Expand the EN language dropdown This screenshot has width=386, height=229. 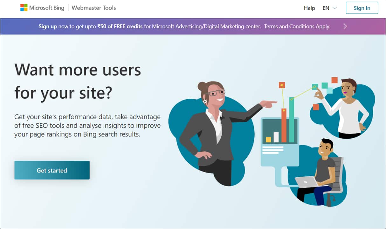[329, 8]
